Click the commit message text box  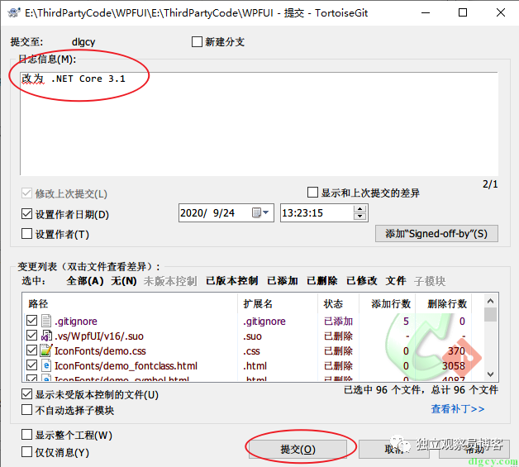(259, 124)
